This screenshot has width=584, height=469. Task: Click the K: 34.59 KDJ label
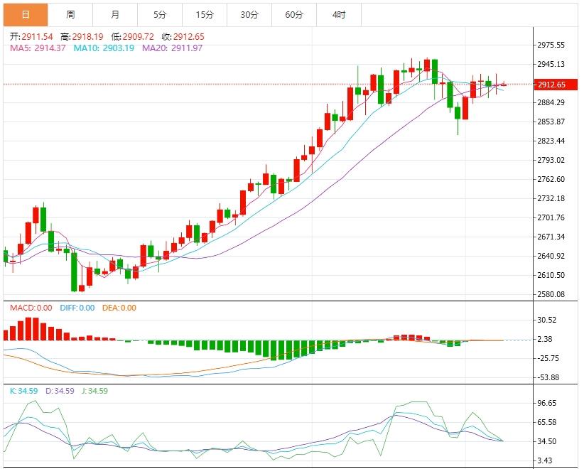click(x=23, y=390)
